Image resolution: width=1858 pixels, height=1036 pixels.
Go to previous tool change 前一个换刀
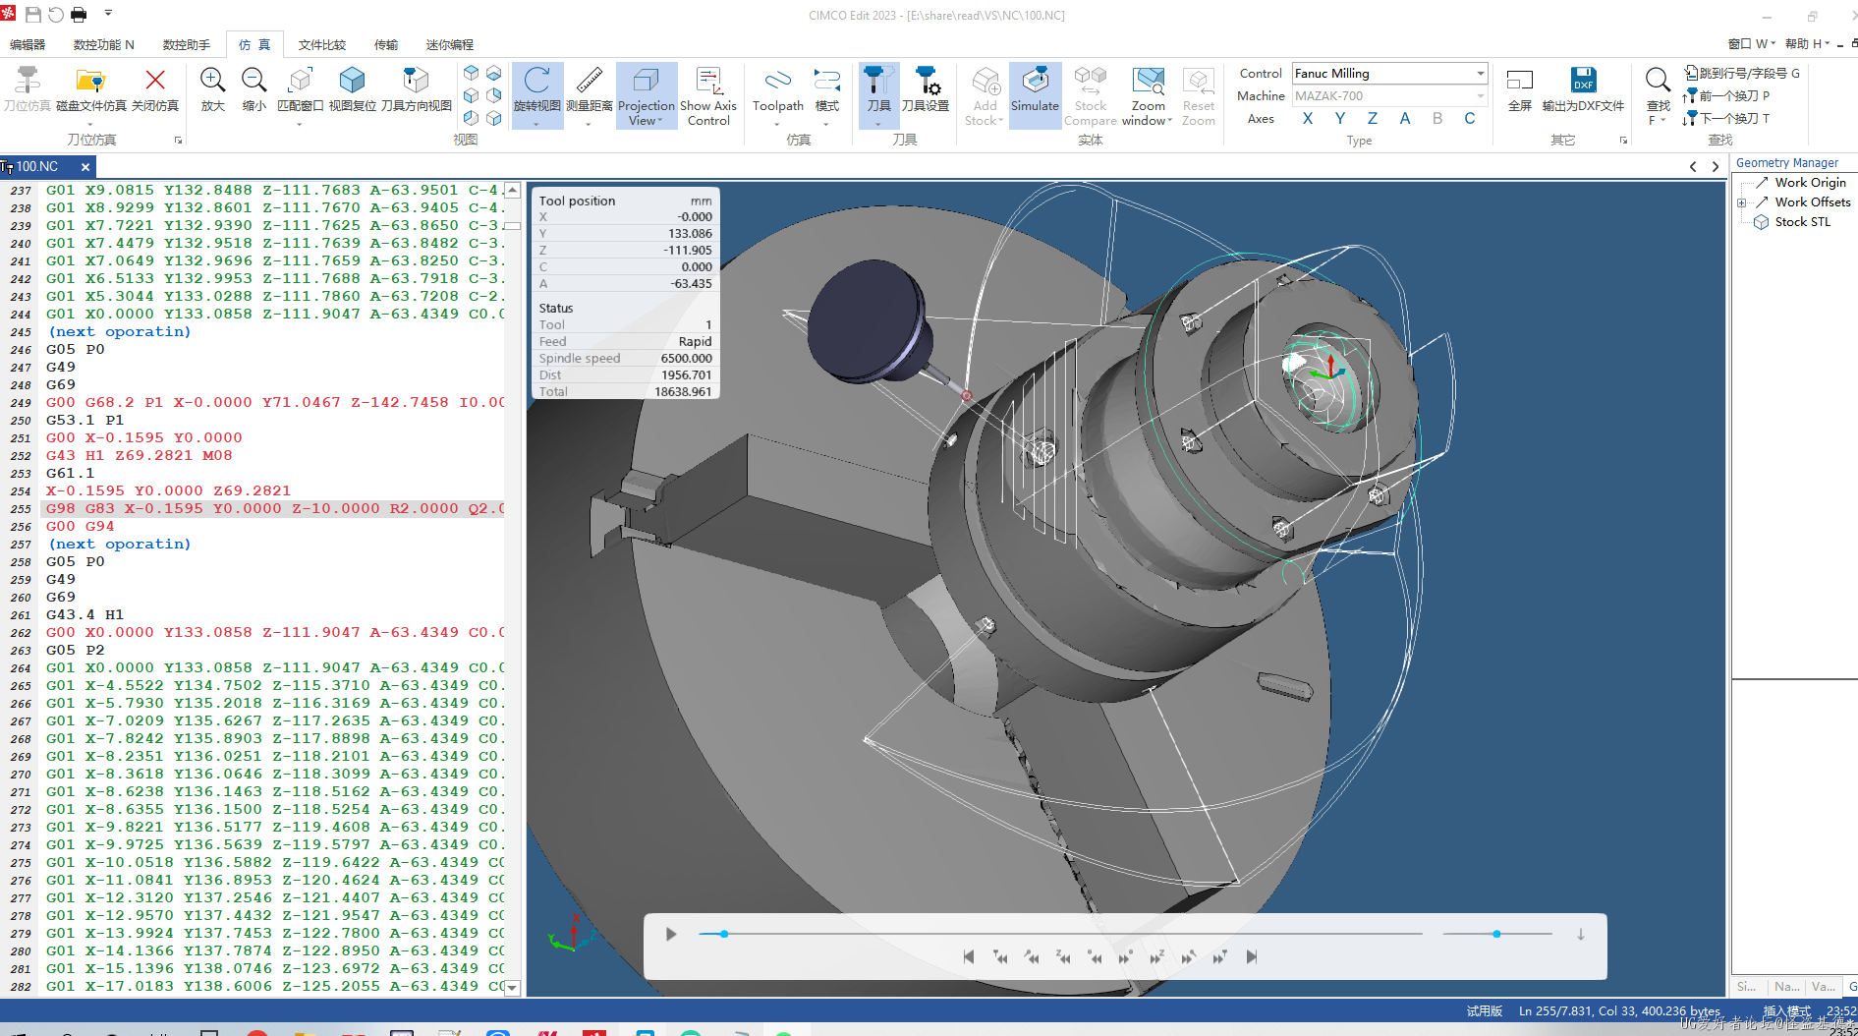tap(1726, 95)
